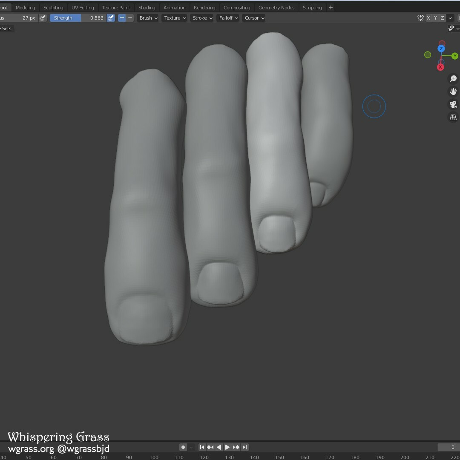Open the Cursor dropdown
The image size is (460, 460).
click(x=254, y=18)
